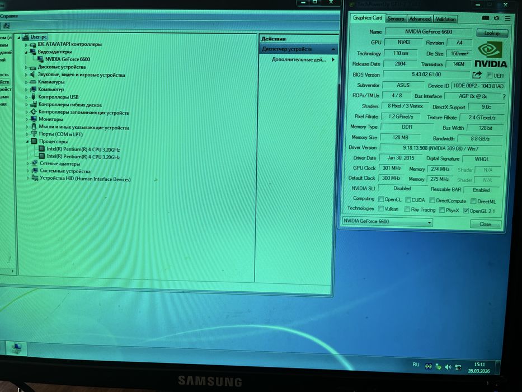The image size is (522, 392).
Task: Click the RU language indicator
Action: click(x=416, y=365)
